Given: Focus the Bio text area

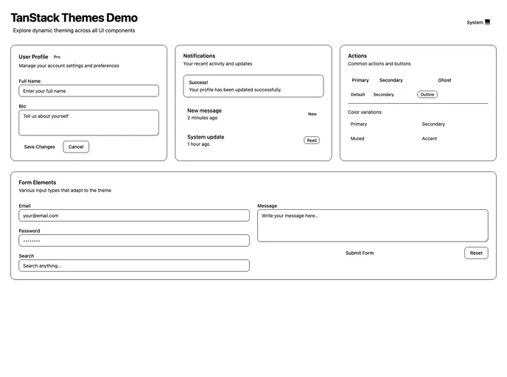Looking at the screenshot, I should [x=88, y=123].
